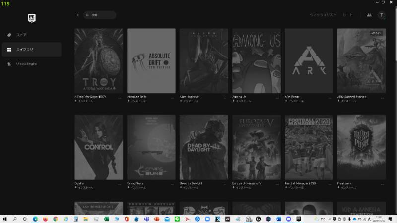Open options menu for Frostpunk
Screen dimensions: 397x223
383,185
